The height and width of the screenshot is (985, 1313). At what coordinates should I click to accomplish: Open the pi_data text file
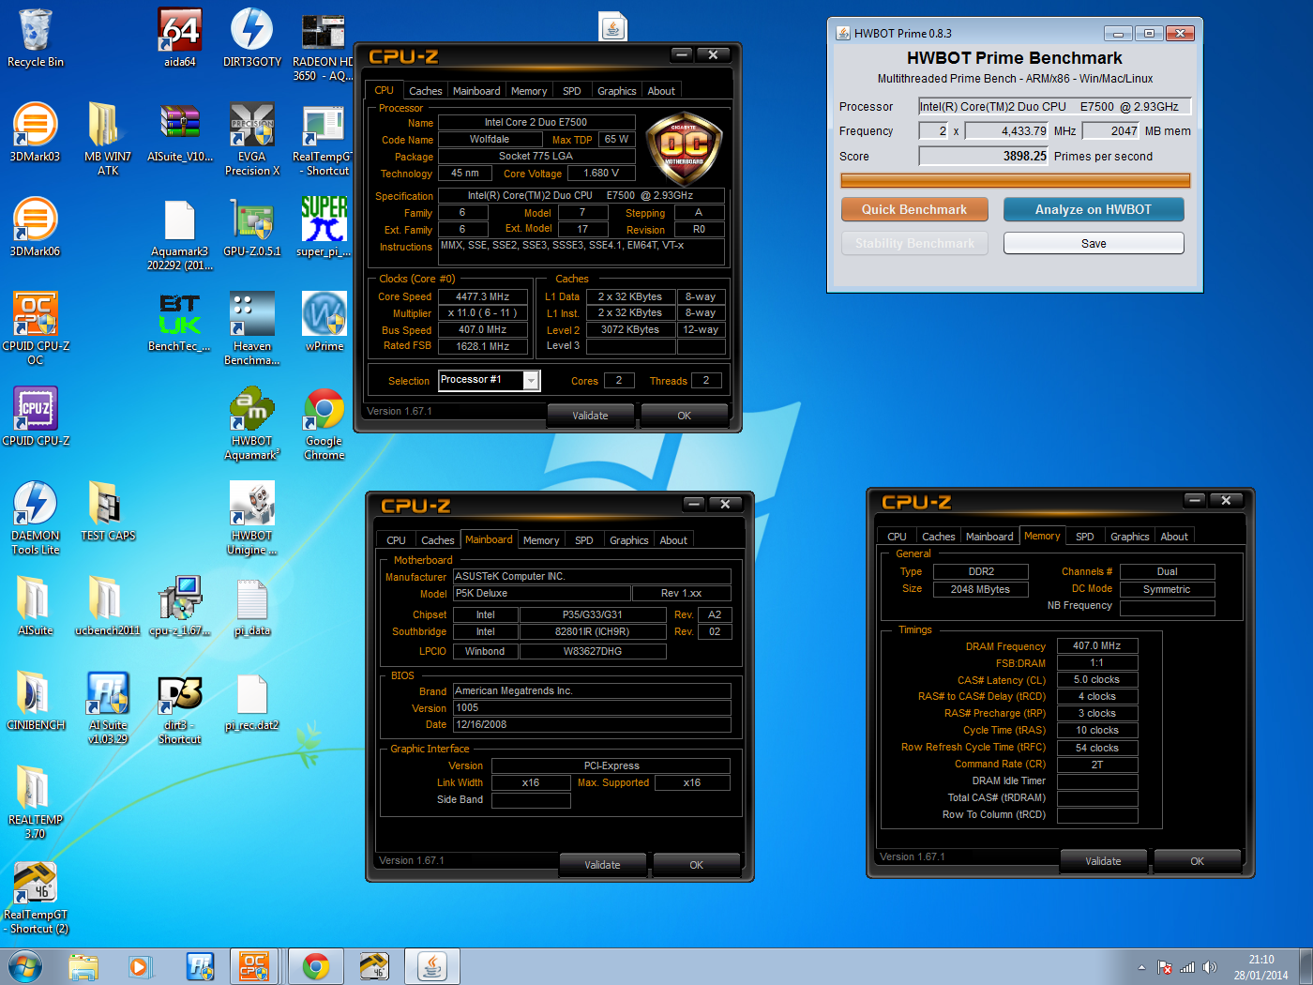point(252,608)
